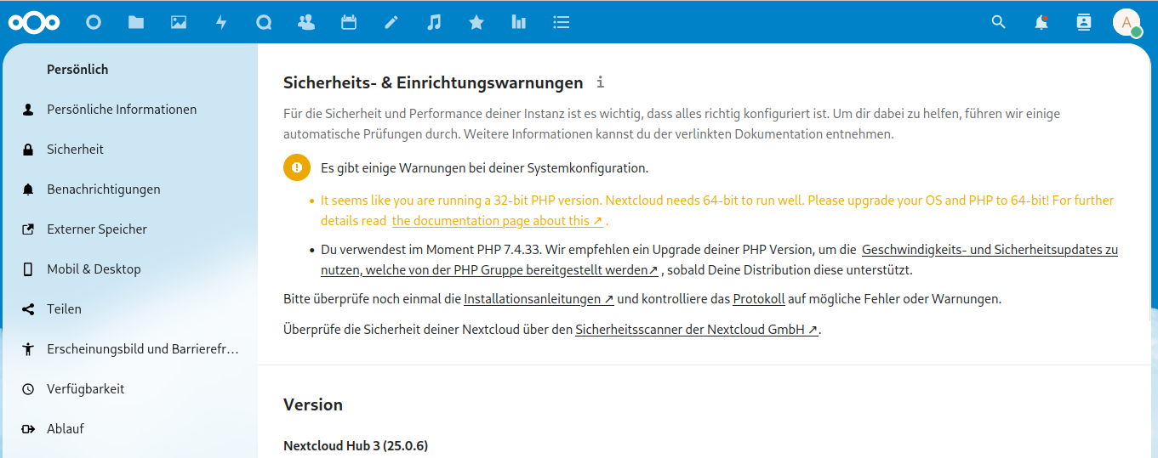Open the Contacts app icon
The image size is (1158, 458).
coord(306,22)
